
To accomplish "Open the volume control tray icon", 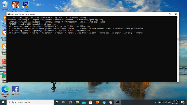I will [x=169, y=102].
